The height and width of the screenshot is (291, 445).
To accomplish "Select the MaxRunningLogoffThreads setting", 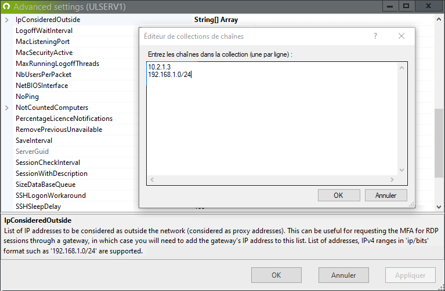I will [x=57, y=64].
